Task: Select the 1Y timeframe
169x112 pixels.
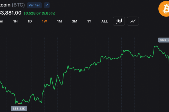Action: [x=89, y=21]
